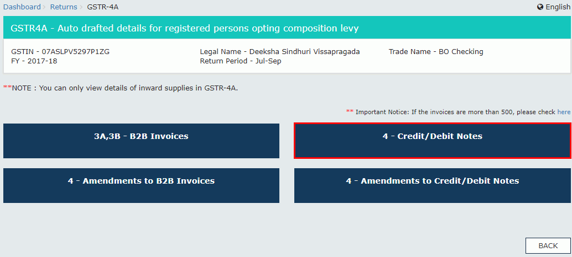Click the NOTE about inward supplies
The height and width of the screenshot is (257, 572).
tap(121, 88)
